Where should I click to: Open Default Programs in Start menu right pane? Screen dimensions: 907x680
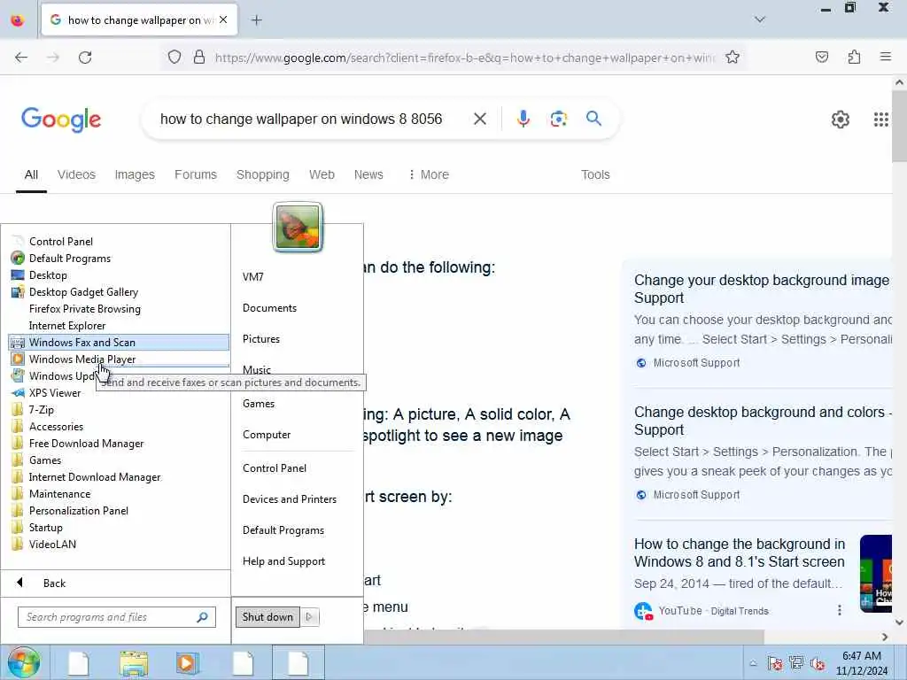tap(283, 530)
